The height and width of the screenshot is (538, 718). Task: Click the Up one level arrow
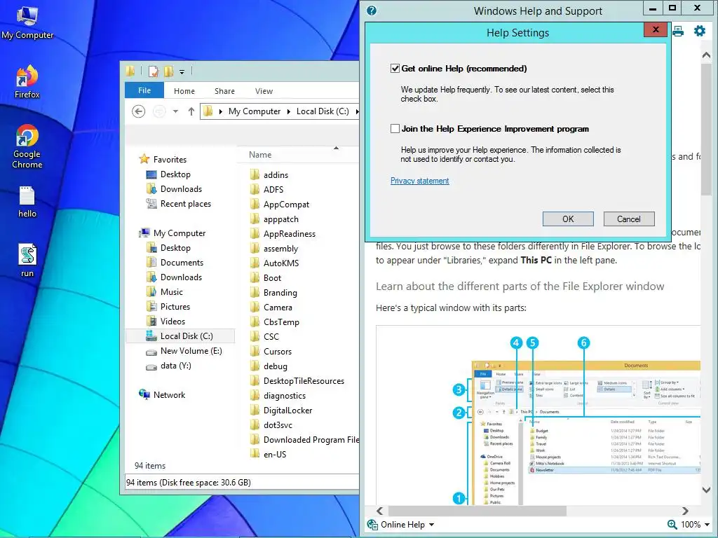click(191, 111)
